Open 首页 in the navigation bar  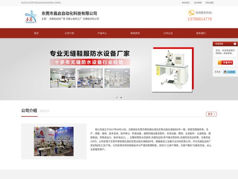tap(36, 33)
